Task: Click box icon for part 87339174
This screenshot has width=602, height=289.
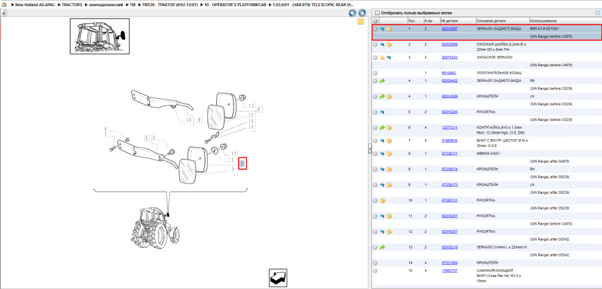Action: (x=388, y=169)
